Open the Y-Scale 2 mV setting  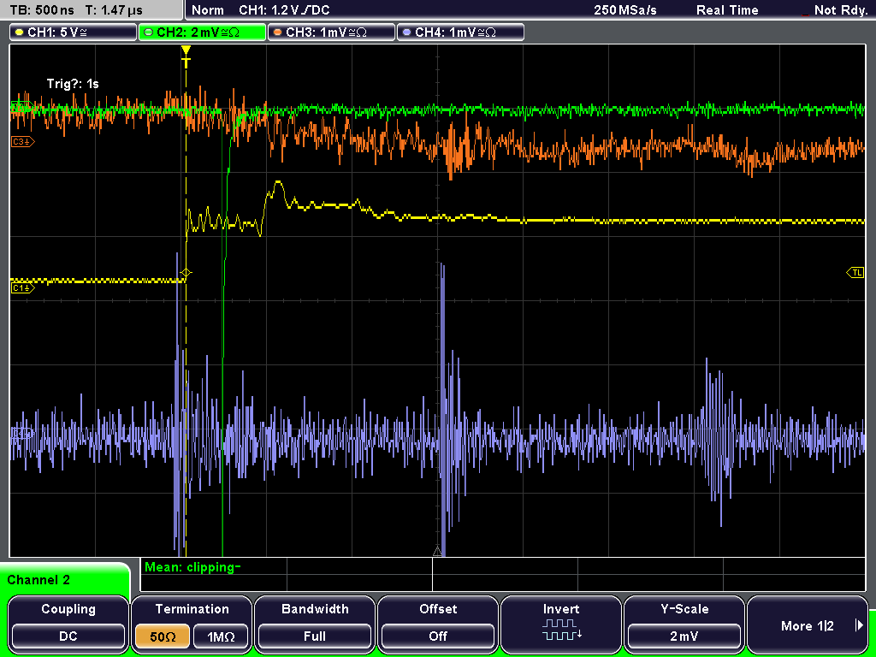pos(684,624)
